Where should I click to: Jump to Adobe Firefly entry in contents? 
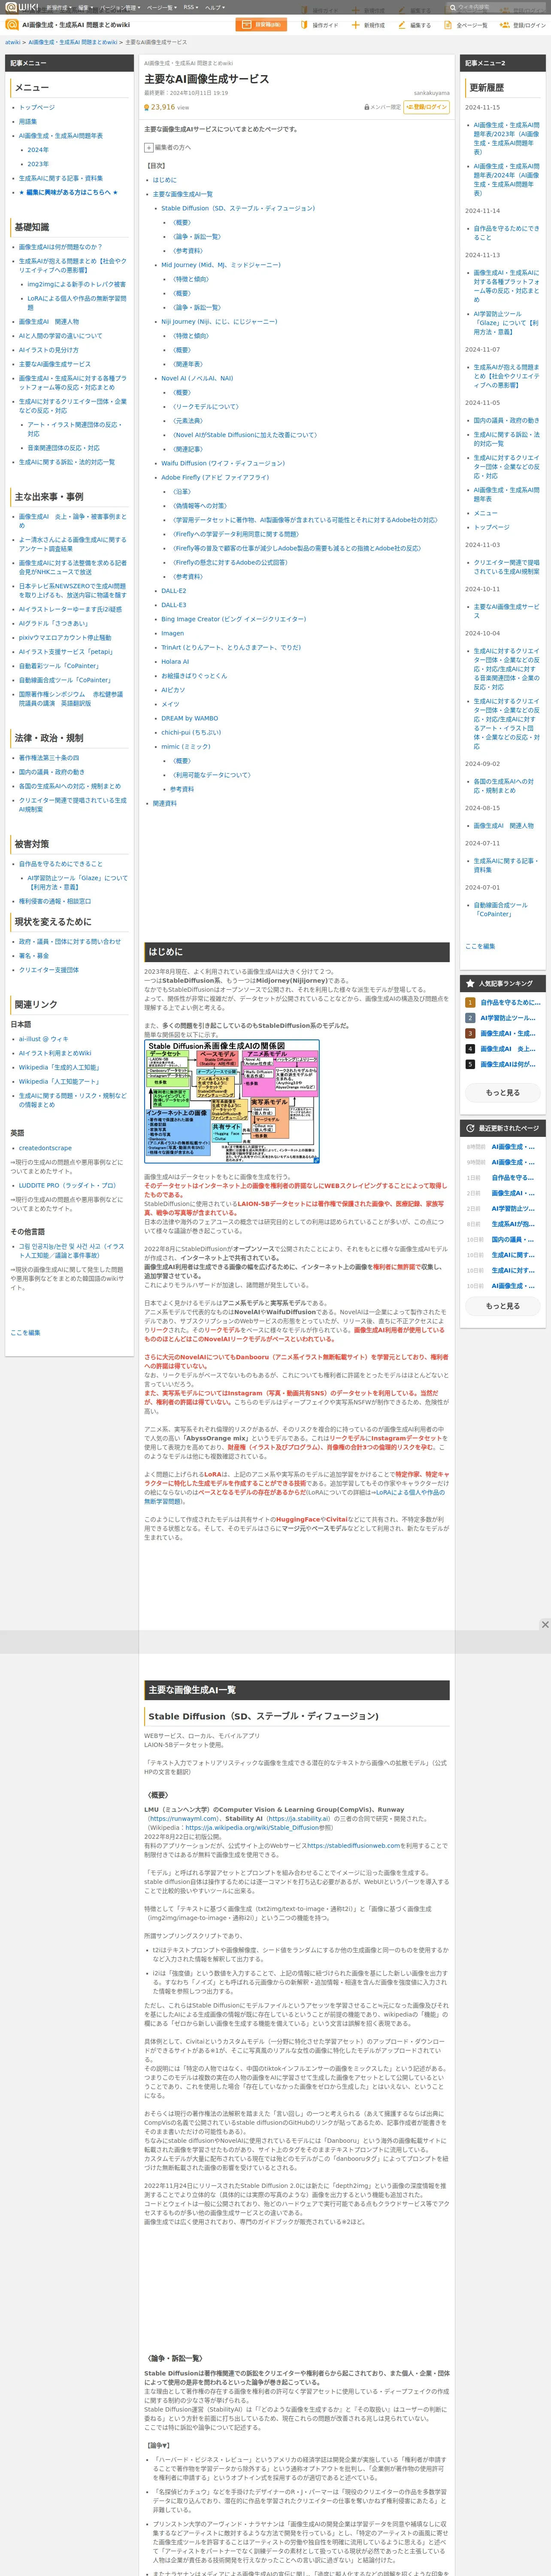215,477
